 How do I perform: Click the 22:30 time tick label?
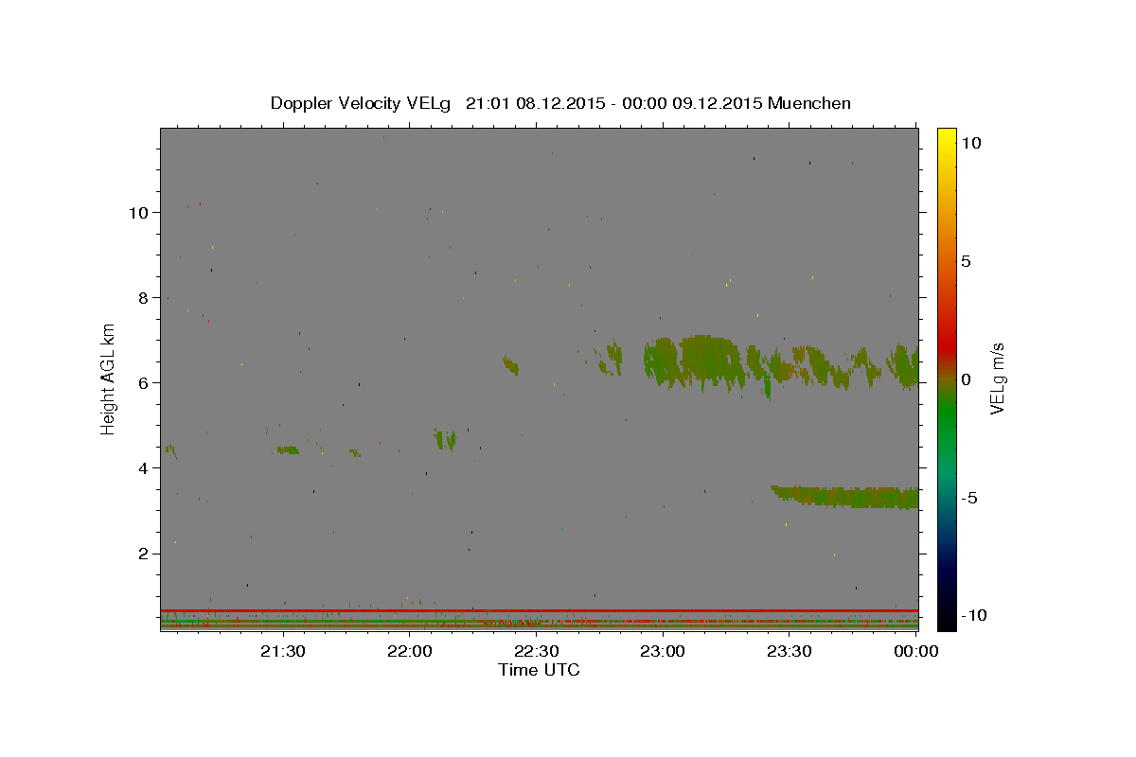(537, 651)
